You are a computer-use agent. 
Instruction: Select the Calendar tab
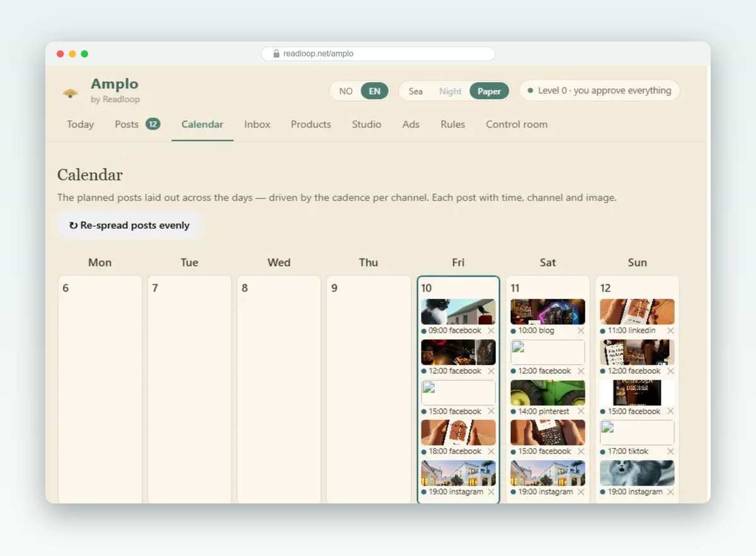[202, 124]
